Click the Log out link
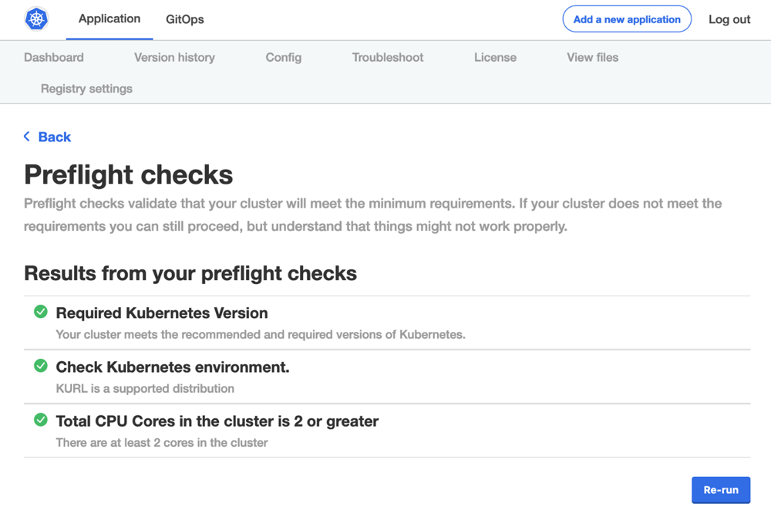Image resolution: width=771 pixels, height=514 pixels. tap(729, 19)
